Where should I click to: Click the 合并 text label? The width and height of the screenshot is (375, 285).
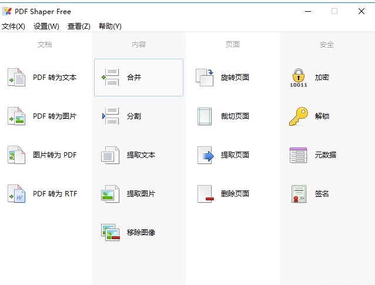[x=134, y=77]
